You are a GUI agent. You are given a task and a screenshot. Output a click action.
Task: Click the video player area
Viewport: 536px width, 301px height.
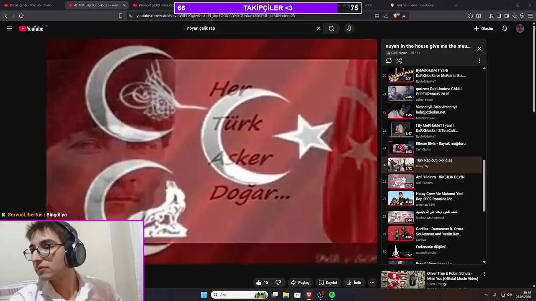click(x=211, y=151)
